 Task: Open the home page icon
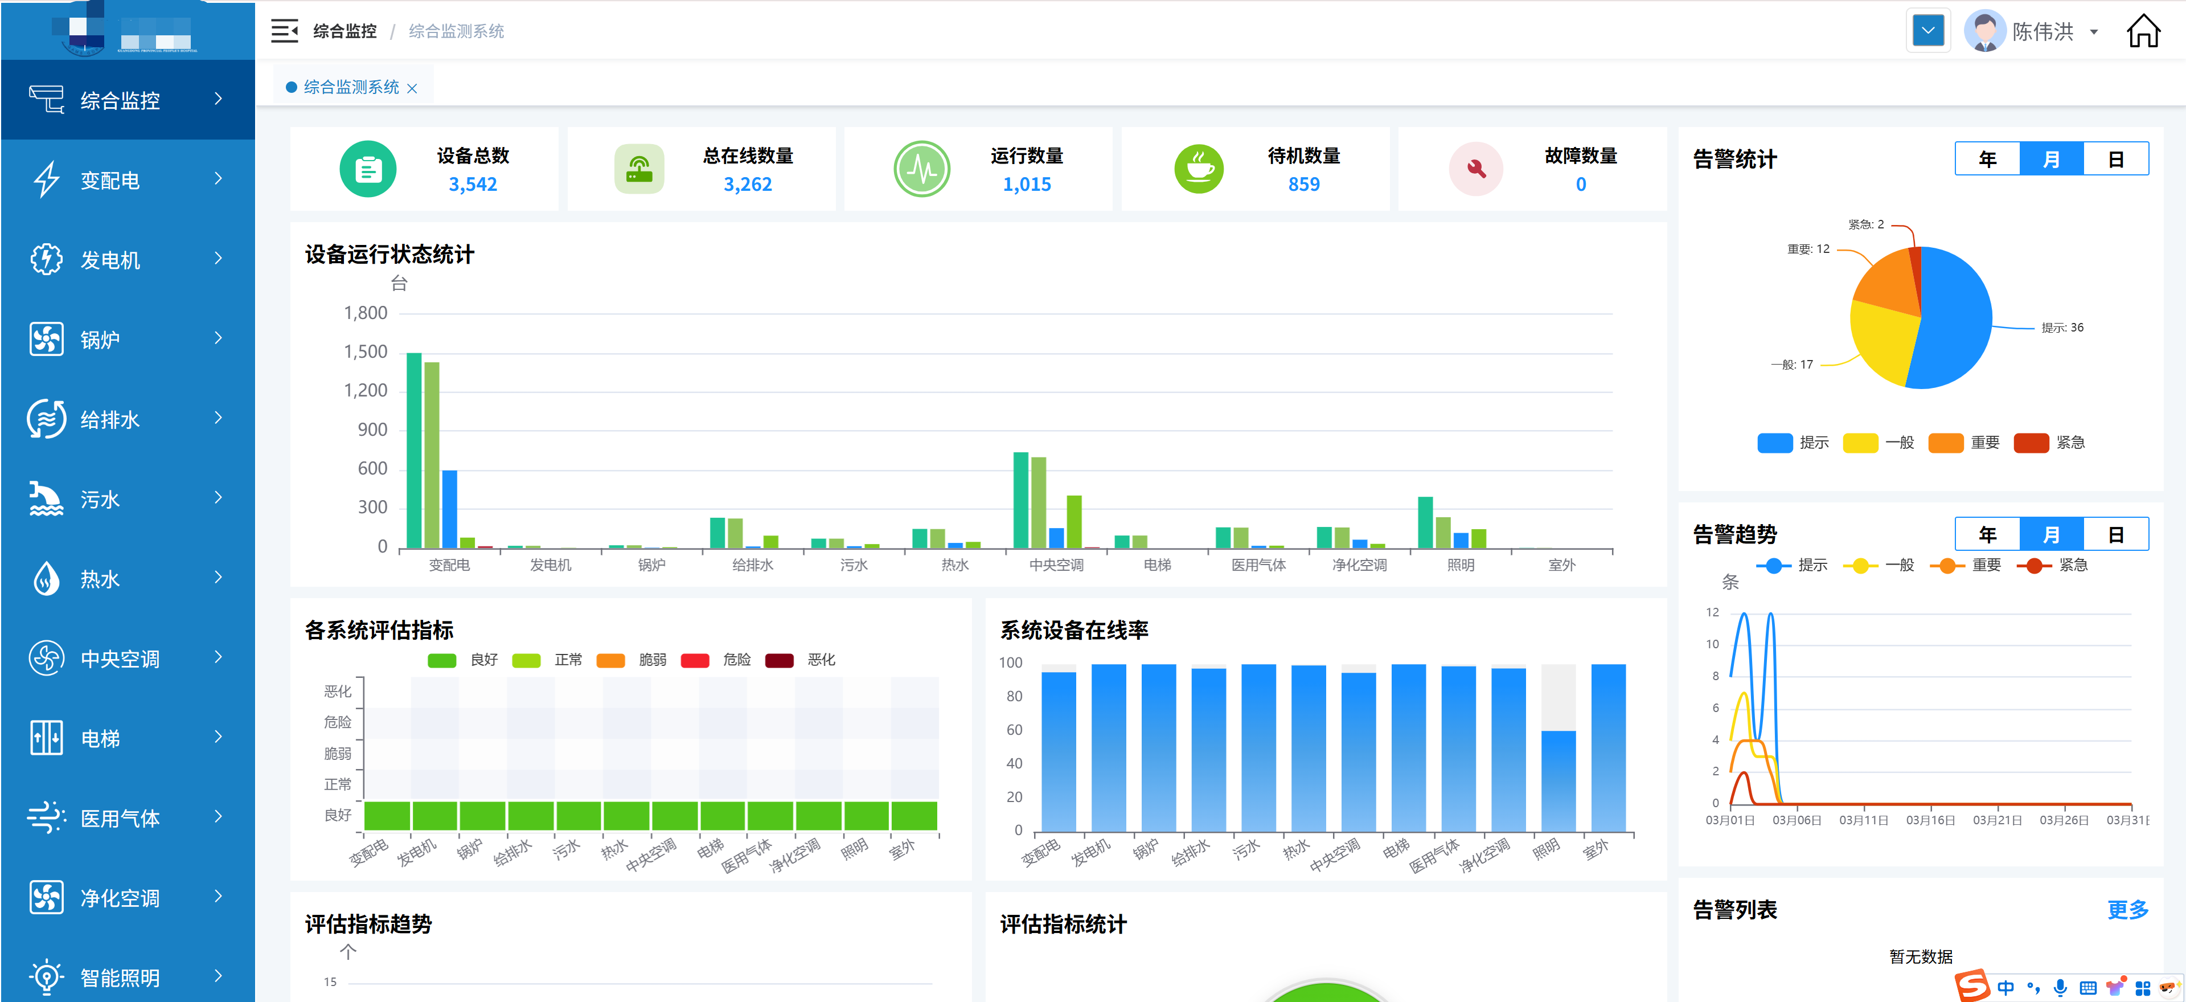coord(2143,31)
